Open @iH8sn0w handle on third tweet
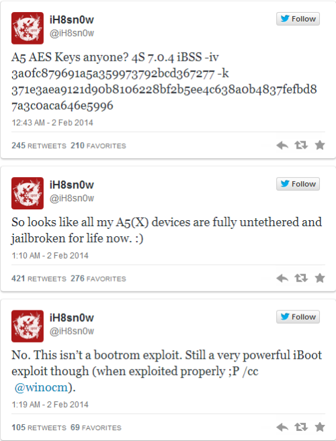Image resolution: width=336 pixels, height=441 pixels. click(x=72, y=331)
